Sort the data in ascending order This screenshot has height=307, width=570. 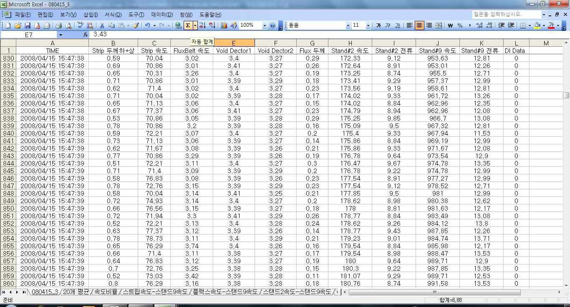pyautogui.click(x=202, y=25)
